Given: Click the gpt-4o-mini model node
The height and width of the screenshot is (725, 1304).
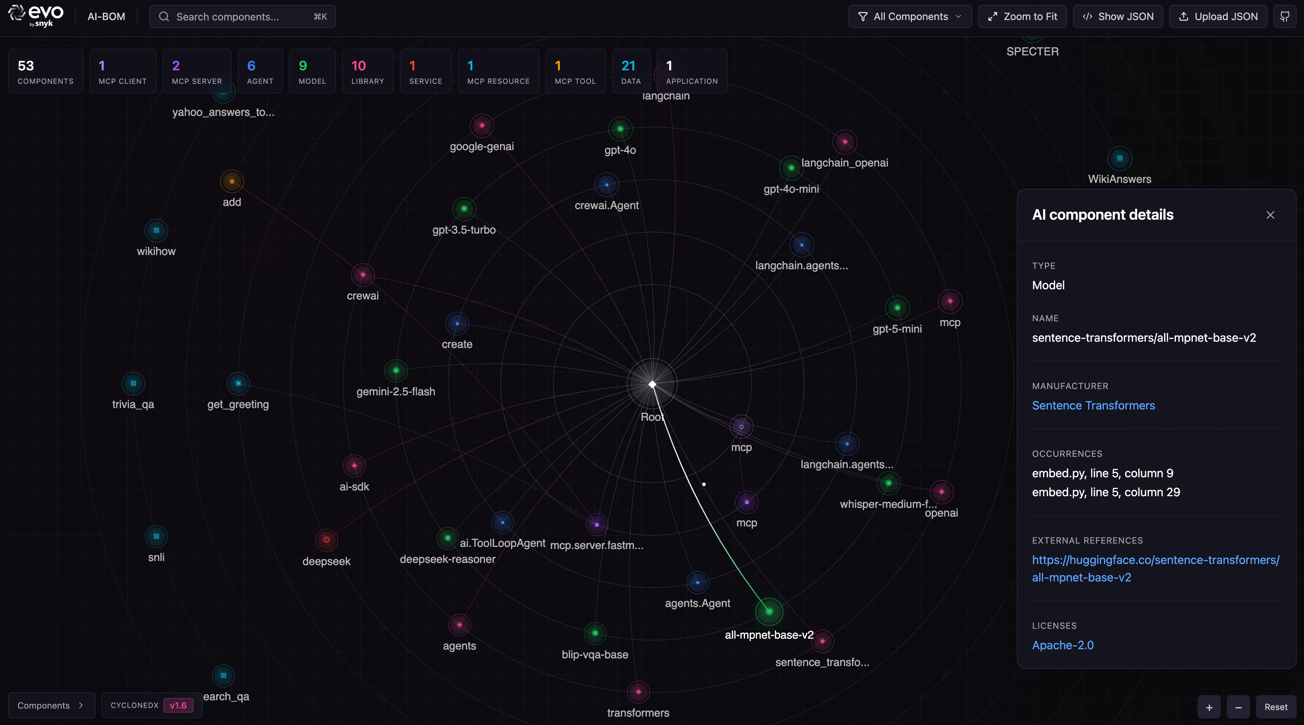Looking at the screenshot, I should point(791,168).
